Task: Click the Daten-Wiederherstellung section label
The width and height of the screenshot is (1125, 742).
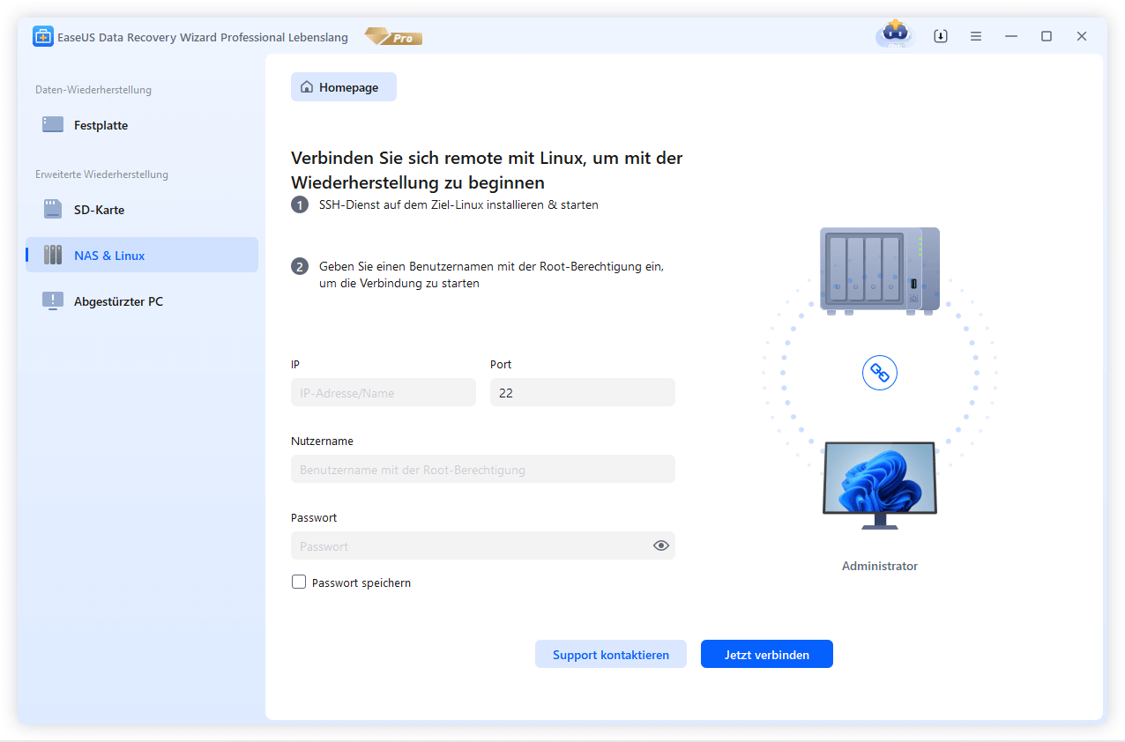Action: coord(93,90)
